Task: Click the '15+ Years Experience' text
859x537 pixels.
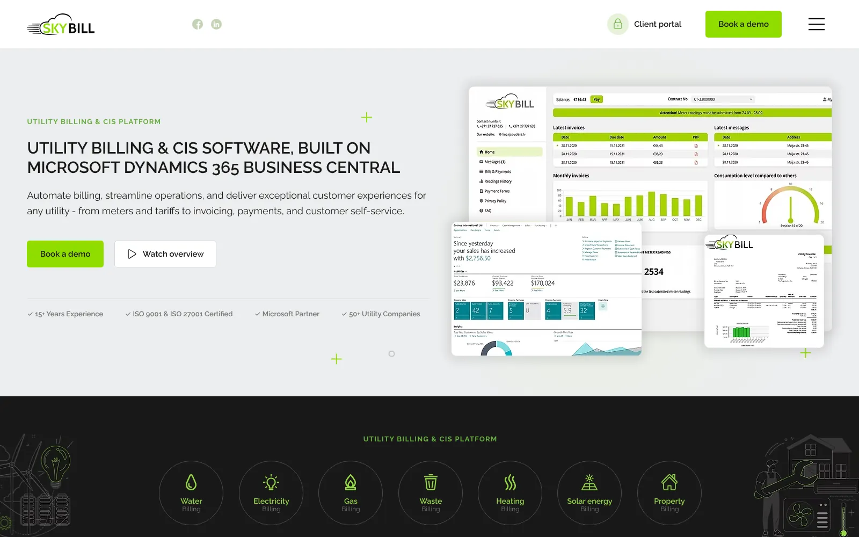Action: coord(69,314)
